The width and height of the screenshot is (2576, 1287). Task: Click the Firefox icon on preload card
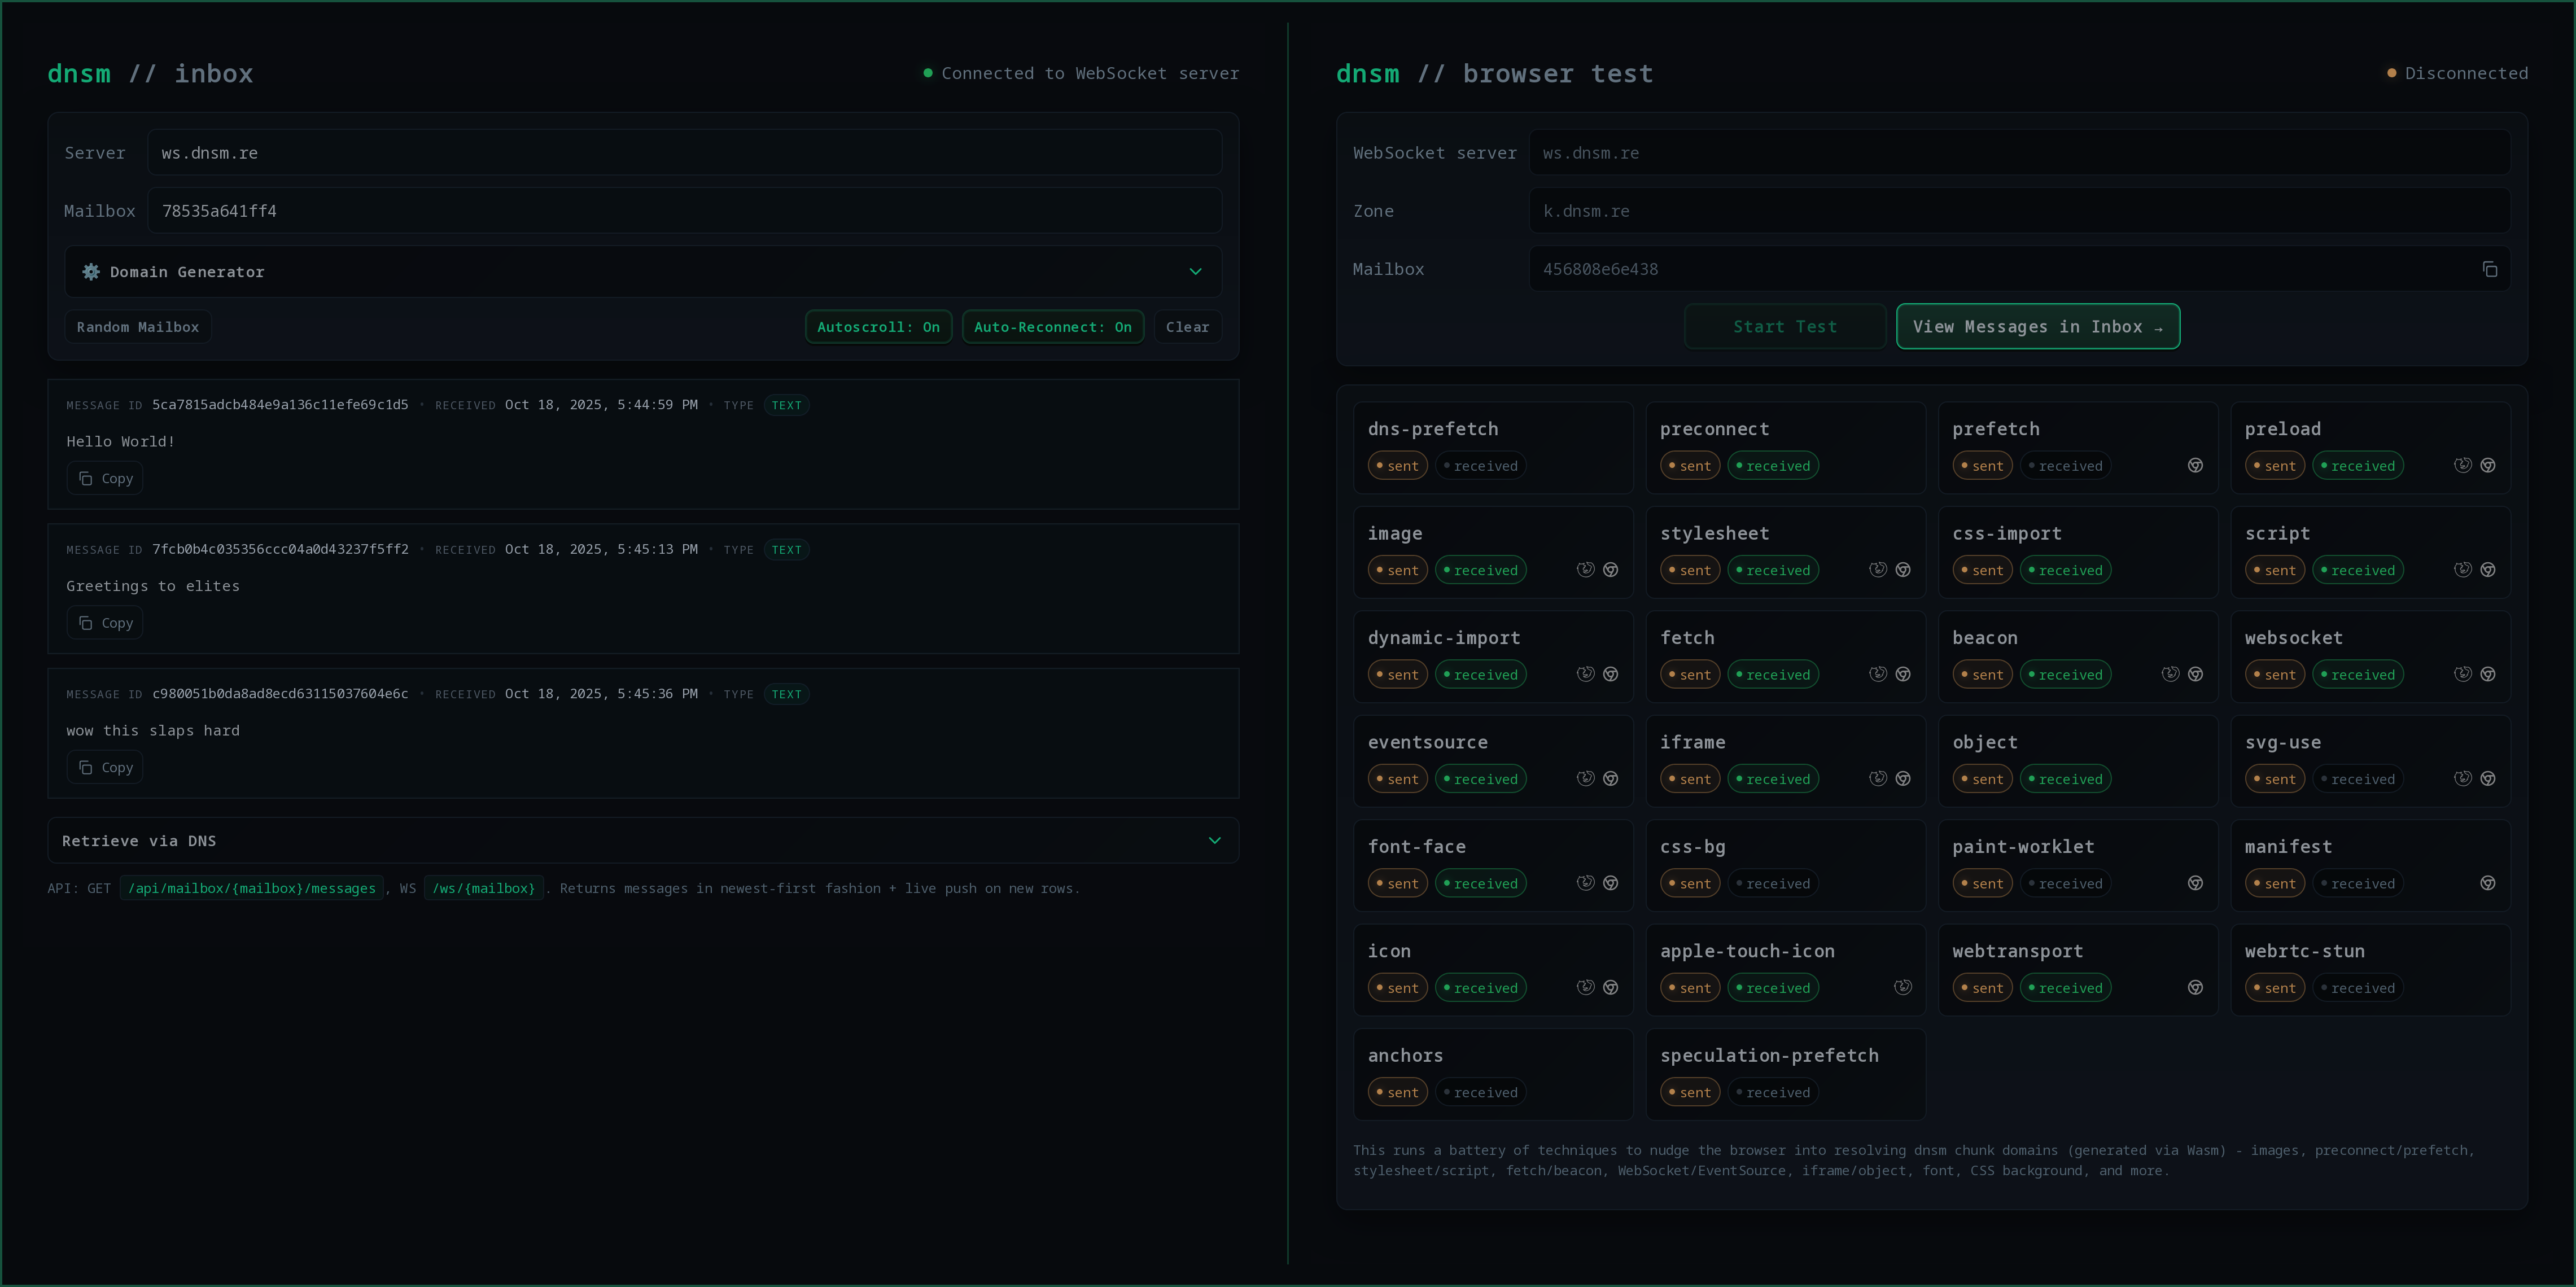[2463, 465]
